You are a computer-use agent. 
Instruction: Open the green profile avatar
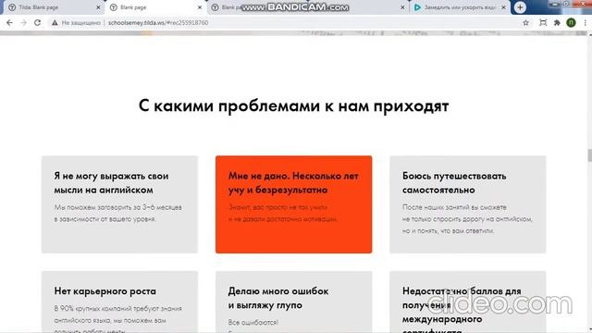571,22
